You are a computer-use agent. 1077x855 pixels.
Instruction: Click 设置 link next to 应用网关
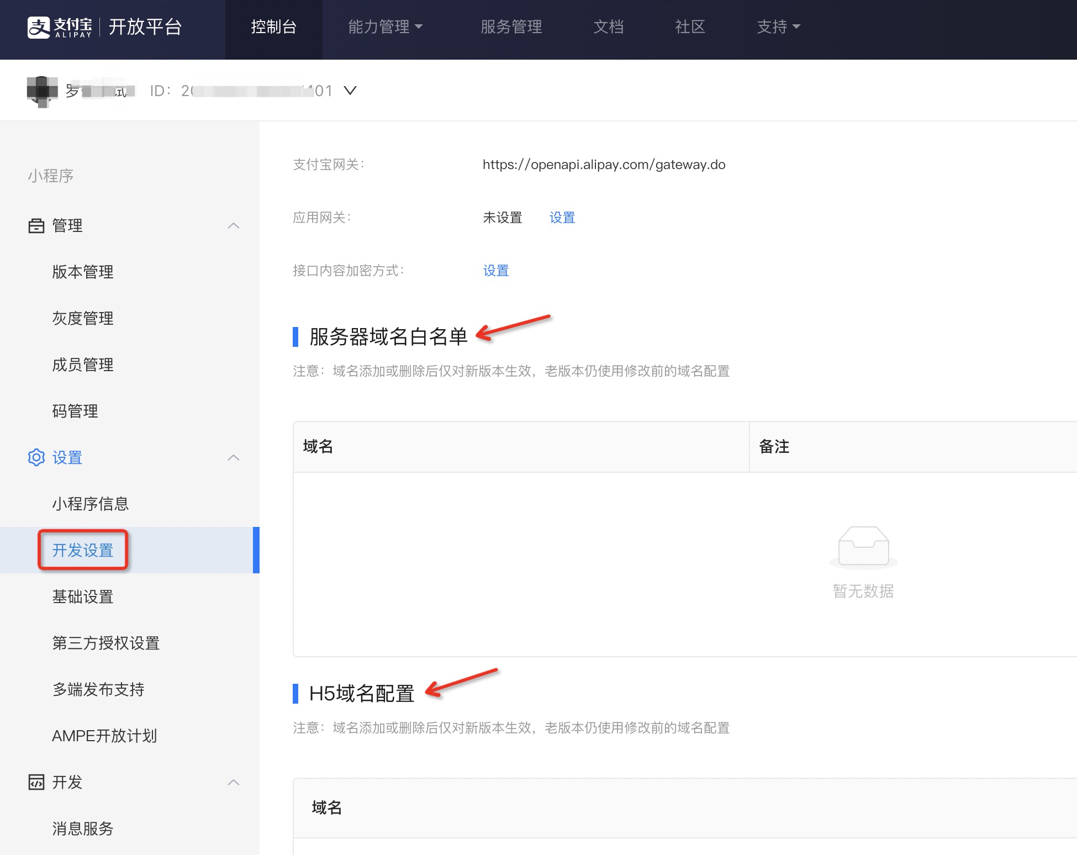[x=562, y=218]
